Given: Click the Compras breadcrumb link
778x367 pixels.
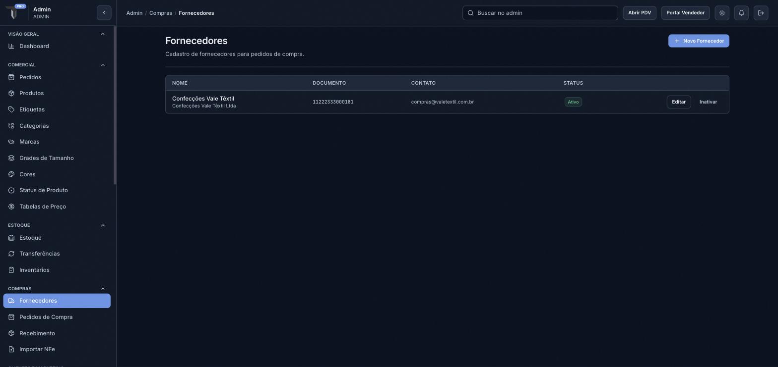Looking at the screenshot, I should click(161, 13).
